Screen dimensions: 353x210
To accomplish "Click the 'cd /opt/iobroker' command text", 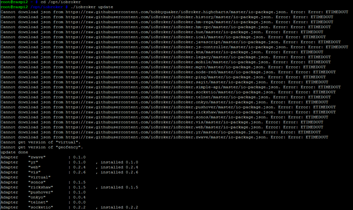I will [x=61, y=2].
